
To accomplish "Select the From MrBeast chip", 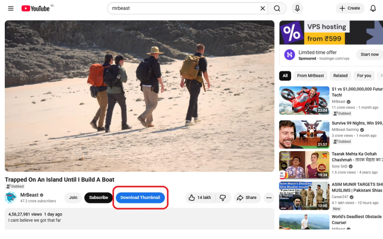I will [x=310, y=76].
